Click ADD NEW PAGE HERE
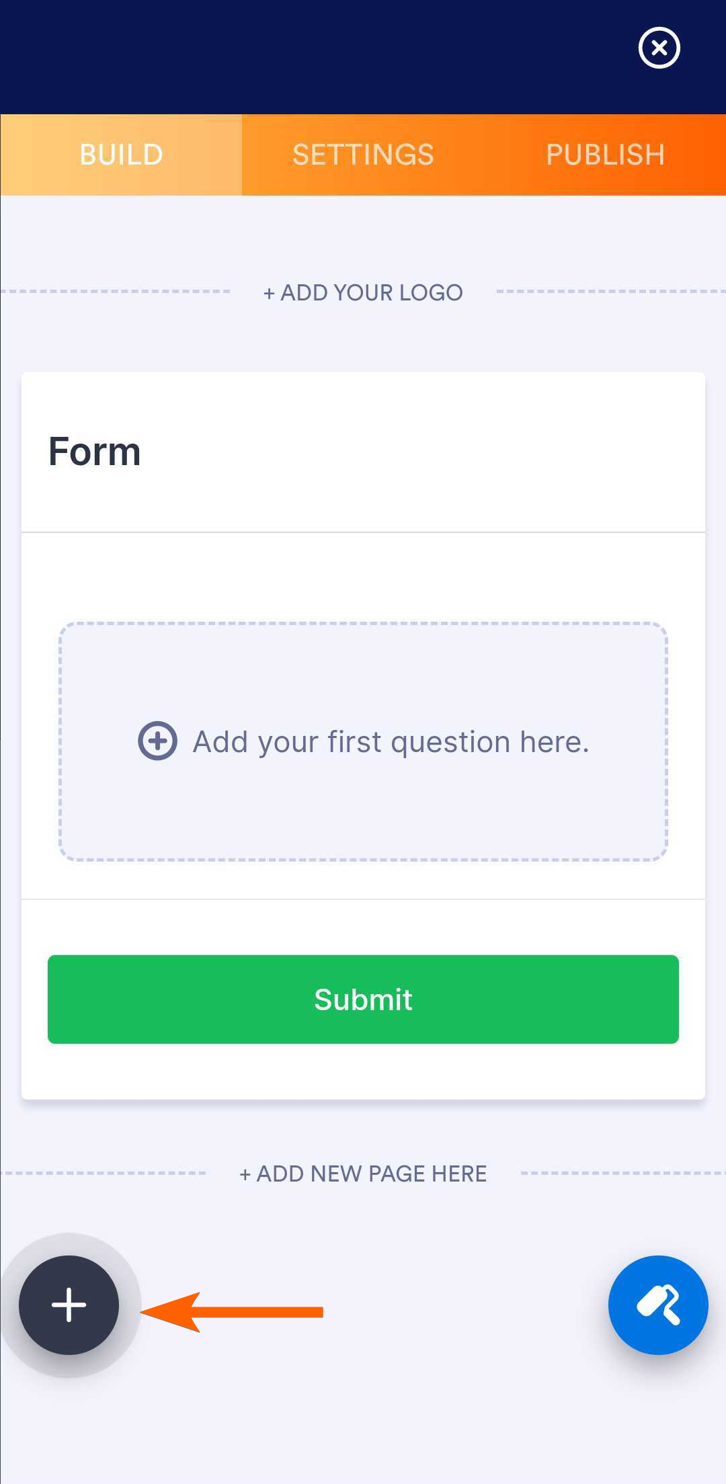726x1484 pixels. tap(362, 1173)
